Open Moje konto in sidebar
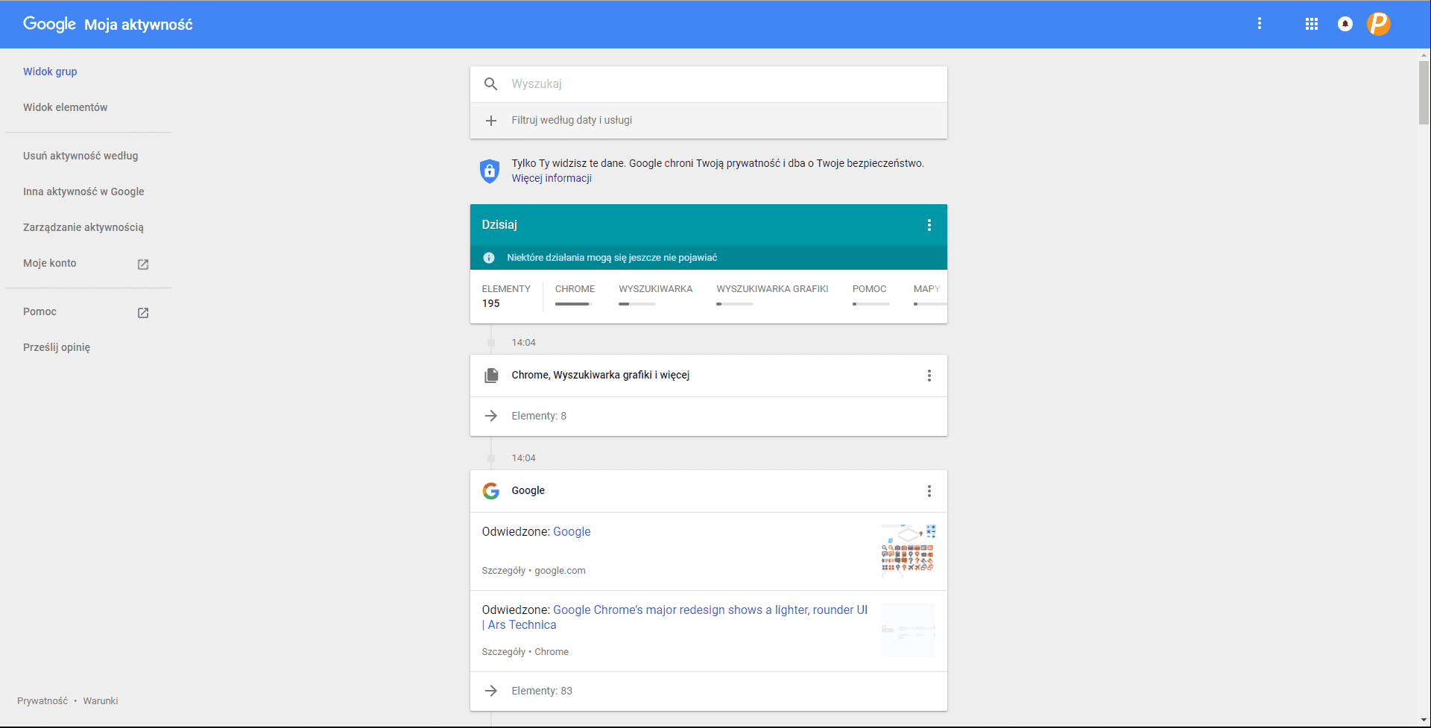The height and width of the screenshot is (728, 1431). pos(50,263)
